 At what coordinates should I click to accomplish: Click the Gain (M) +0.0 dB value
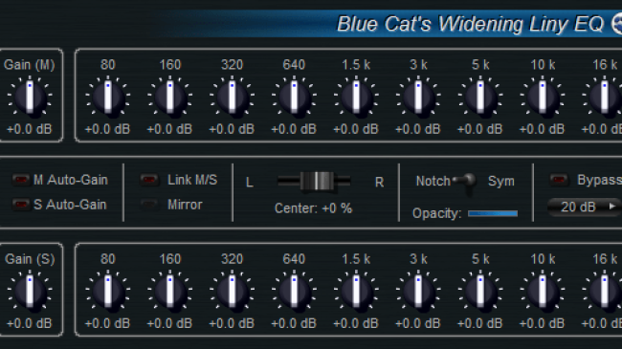pos(30,129)
